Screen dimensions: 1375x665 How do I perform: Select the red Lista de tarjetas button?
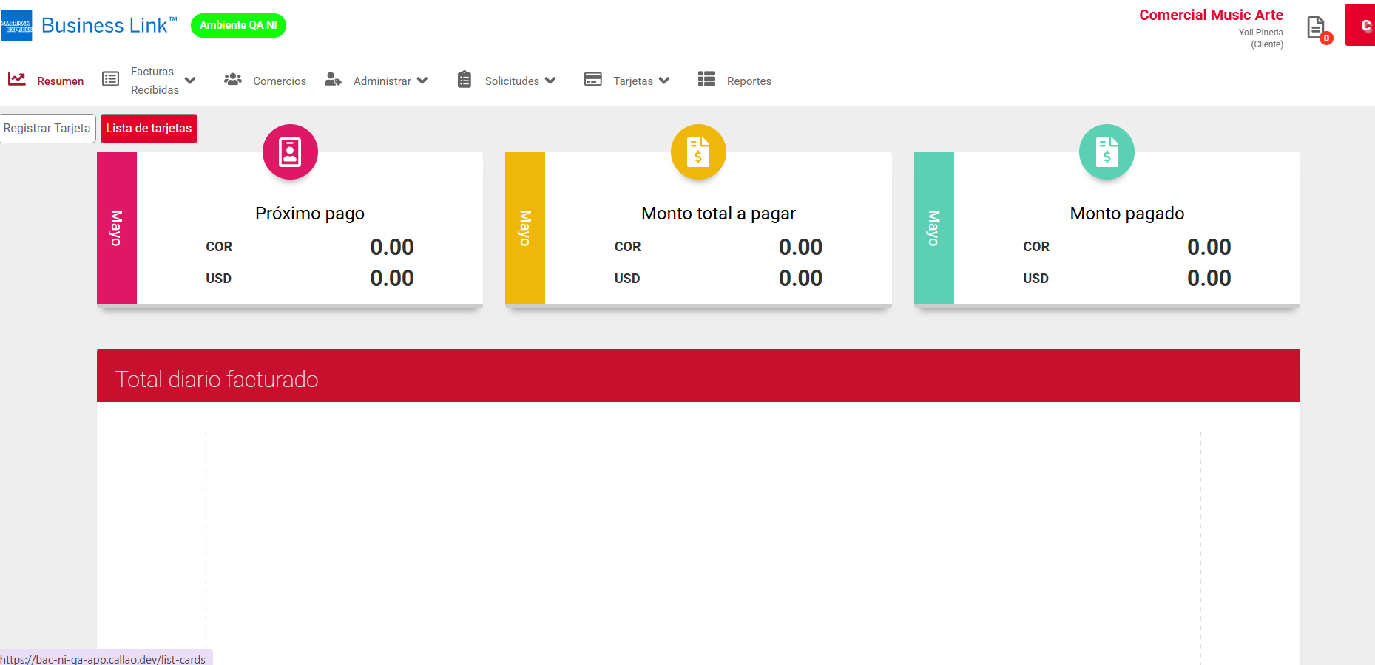(x=149, y=129)
